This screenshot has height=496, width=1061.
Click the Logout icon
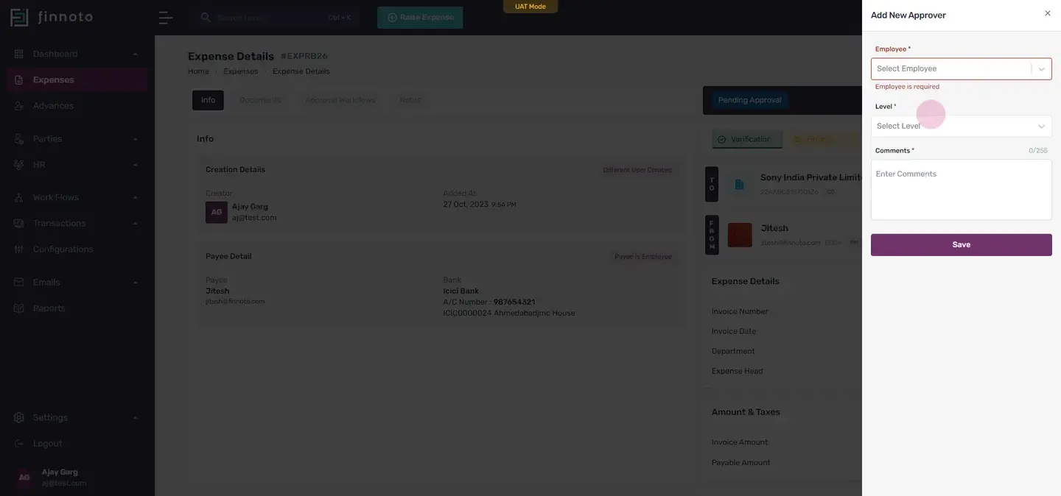tap(19, 444)
